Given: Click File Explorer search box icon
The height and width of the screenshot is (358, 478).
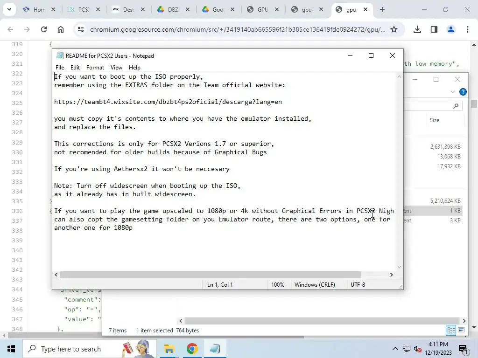Looking at the screenshot, I should pos(456,106).
